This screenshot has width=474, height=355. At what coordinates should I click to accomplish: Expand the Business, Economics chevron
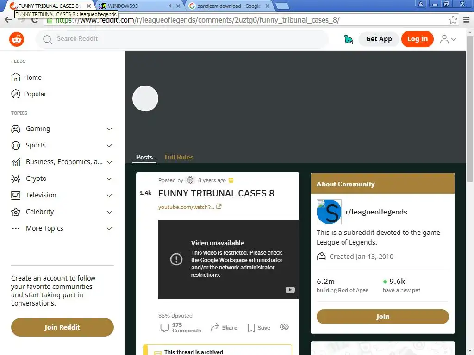(x=109, y=162)
